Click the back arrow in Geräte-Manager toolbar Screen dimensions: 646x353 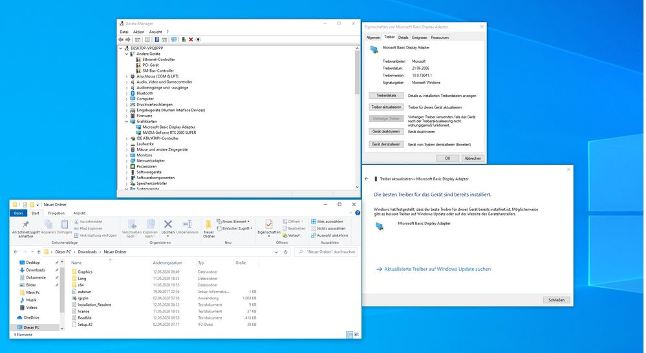click(121, 39)
